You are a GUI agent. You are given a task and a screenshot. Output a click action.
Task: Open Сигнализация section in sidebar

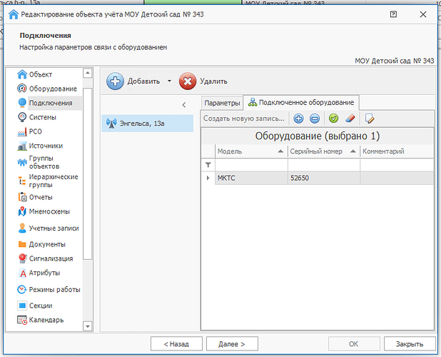click(51, 258)
